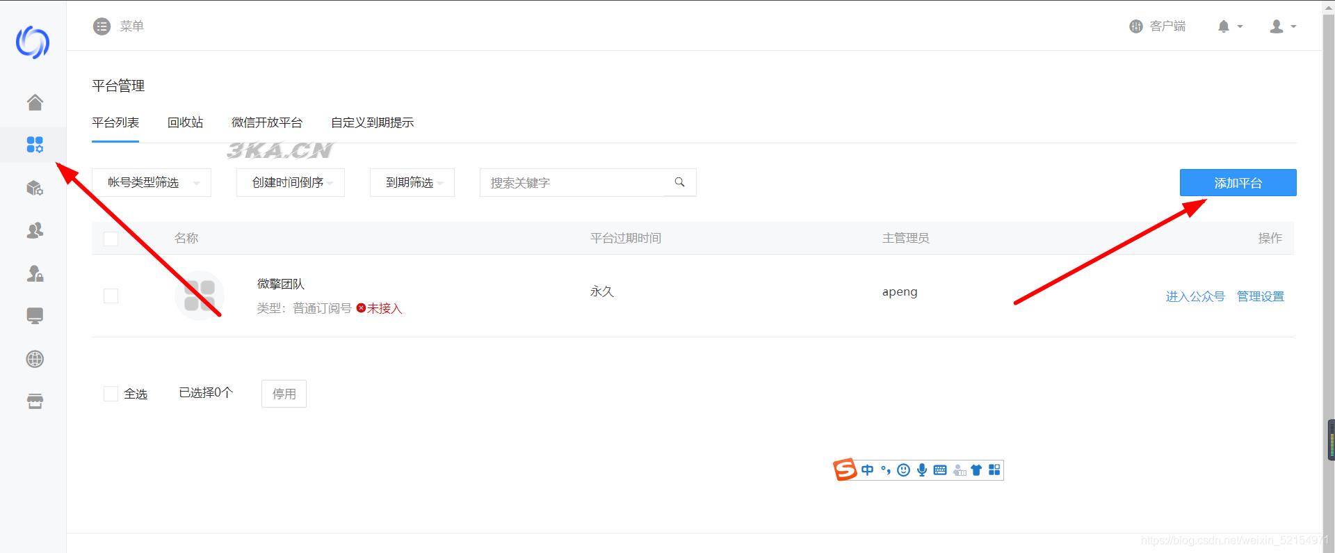Expand the 到期筛选 dropdown
1335x553 pixels.
click(x=412, y=182)
